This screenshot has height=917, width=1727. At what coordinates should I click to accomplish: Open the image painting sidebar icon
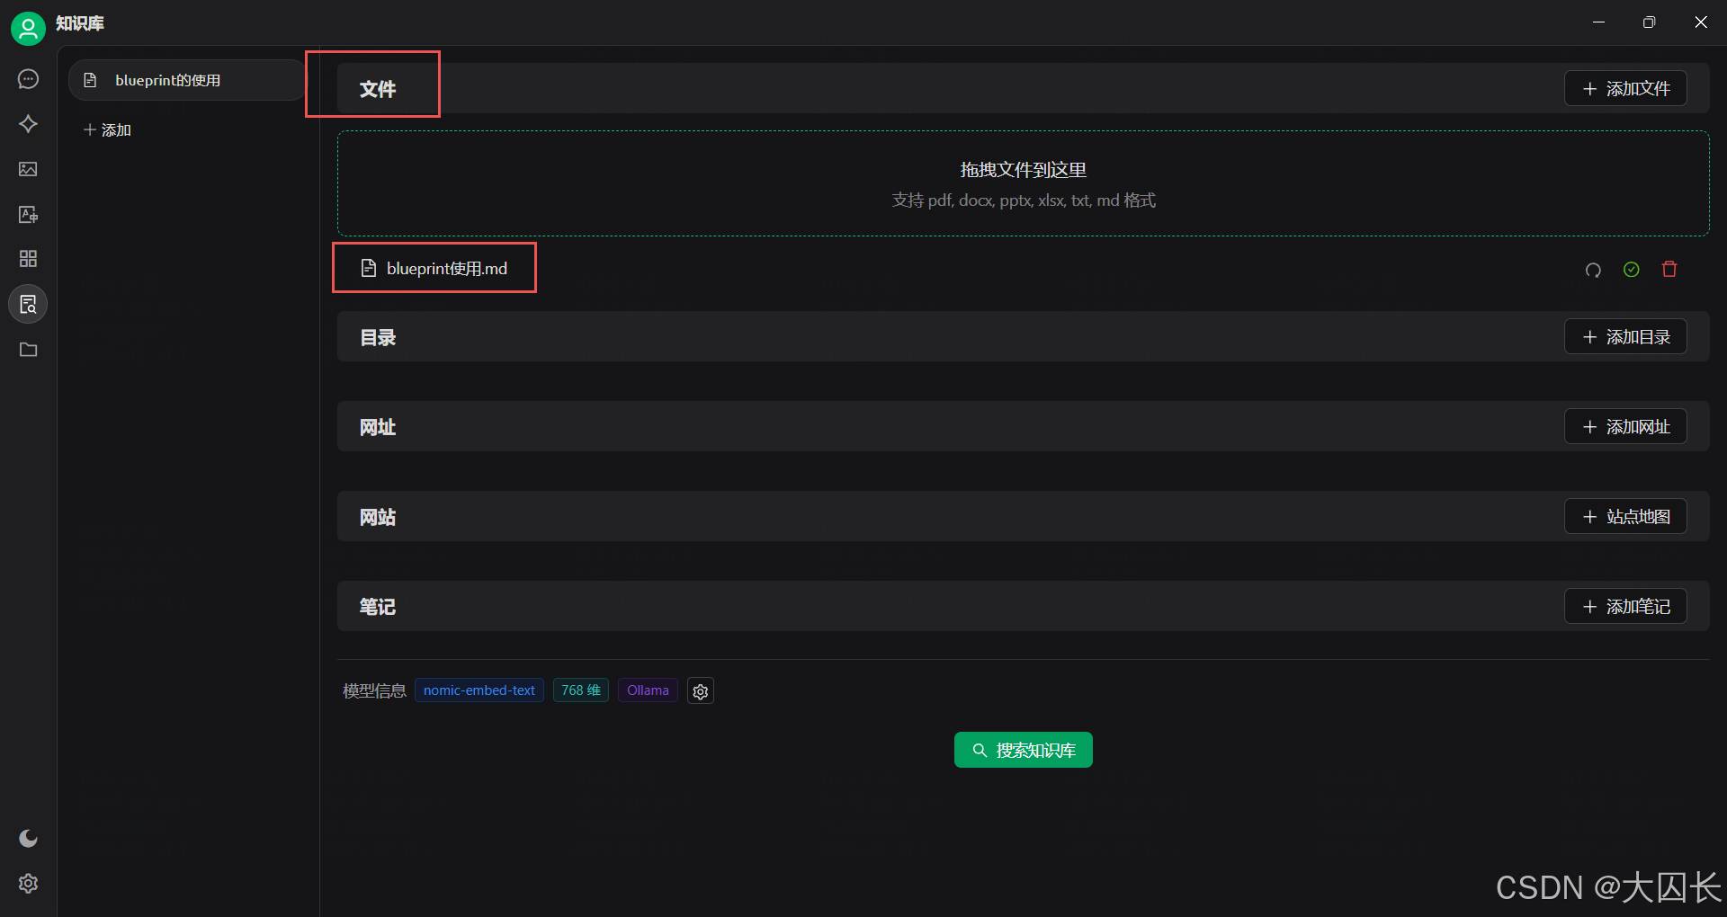(28, 169)
